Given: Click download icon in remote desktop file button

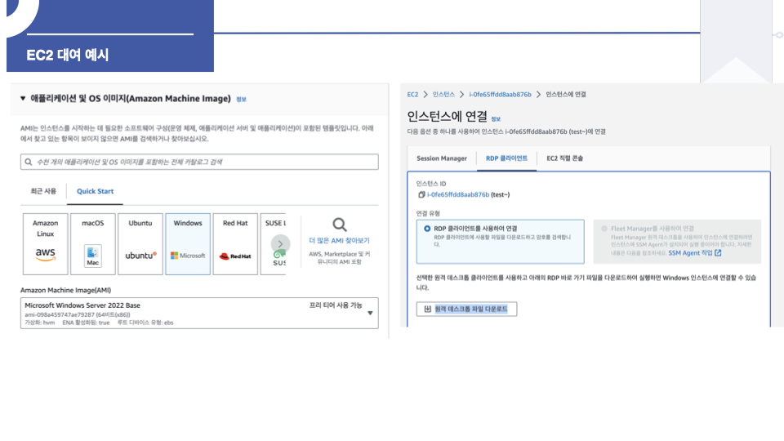Looking at the screenshot, I should pos(427,309).
